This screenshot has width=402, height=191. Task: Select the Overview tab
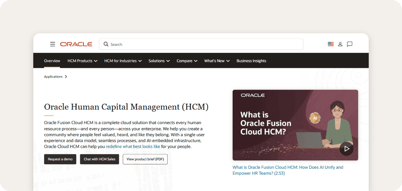[52, 61]
